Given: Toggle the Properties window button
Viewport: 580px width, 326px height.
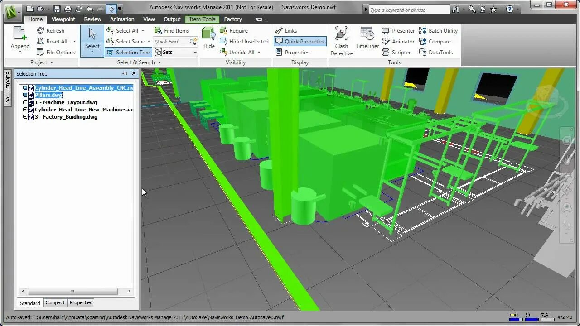Looking at the screenshot, I should point(292,52).
